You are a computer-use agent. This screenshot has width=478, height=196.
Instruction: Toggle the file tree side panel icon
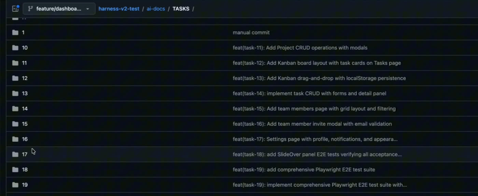[15, 9]
